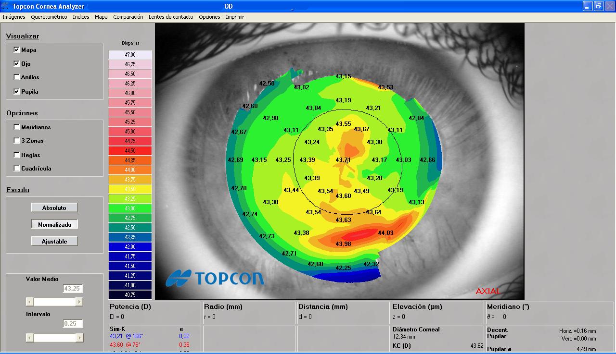Image resolution: width=616 pixels, height=354 pixels.
Task: Click the 45,00 diopter color swatch
Action: (130, 132)
